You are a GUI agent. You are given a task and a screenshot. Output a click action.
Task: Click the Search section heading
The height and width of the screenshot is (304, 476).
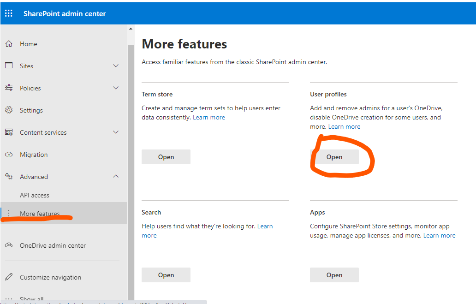coord(151,213)
